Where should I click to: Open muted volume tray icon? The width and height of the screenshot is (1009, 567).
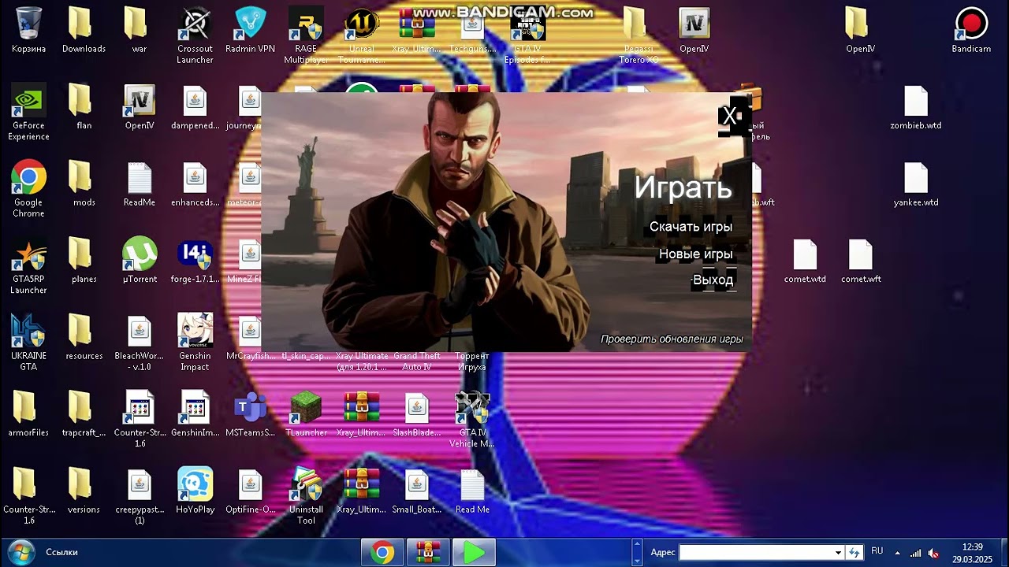click(x=934, y=553)
